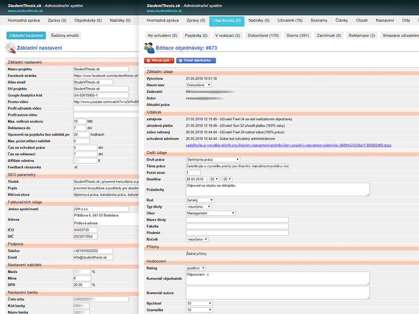Click the Téma práce input field

click(x=237, y=166)
